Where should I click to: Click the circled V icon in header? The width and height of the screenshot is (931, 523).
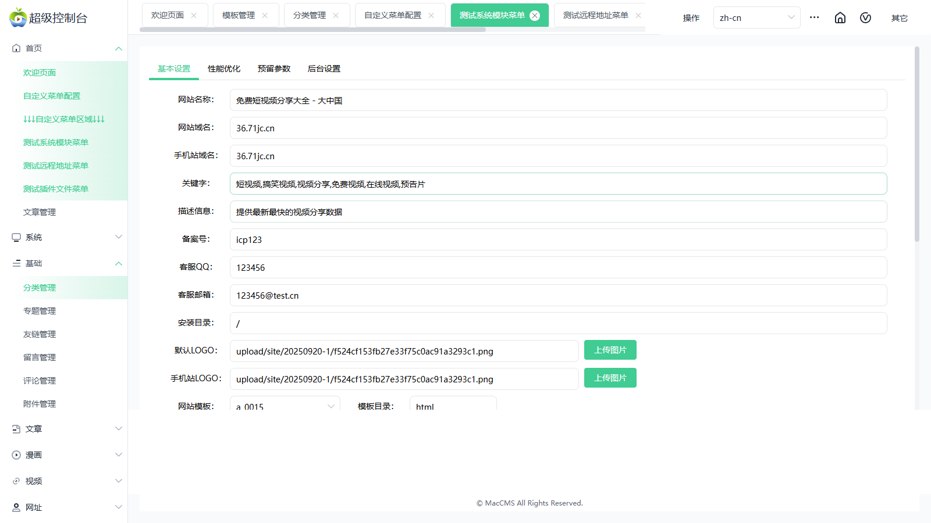865,18
